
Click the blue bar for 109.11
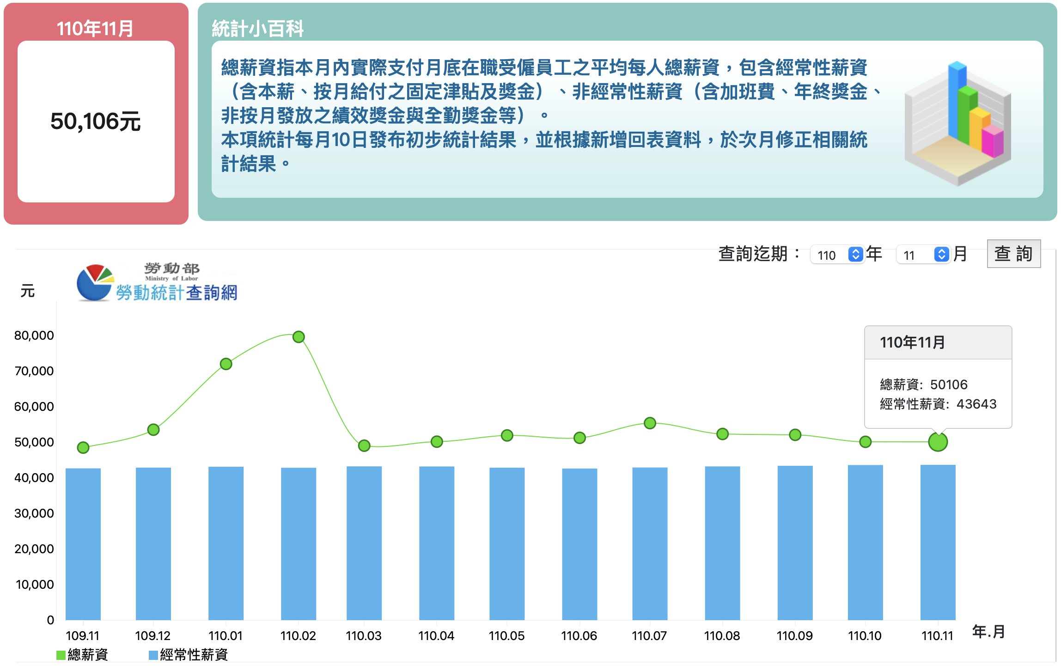click(83, 544)
